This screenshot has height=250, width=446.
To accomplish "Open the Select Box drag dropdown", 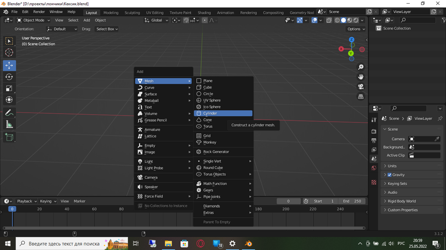I will (x=107, y=29).
